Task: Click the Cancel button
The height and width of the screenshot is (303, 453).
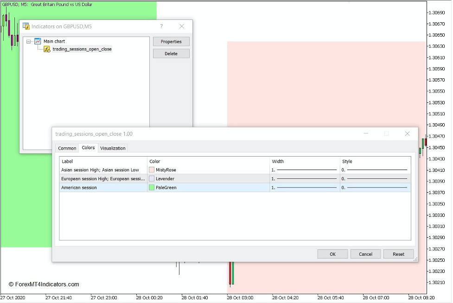Action: (365, 254)
